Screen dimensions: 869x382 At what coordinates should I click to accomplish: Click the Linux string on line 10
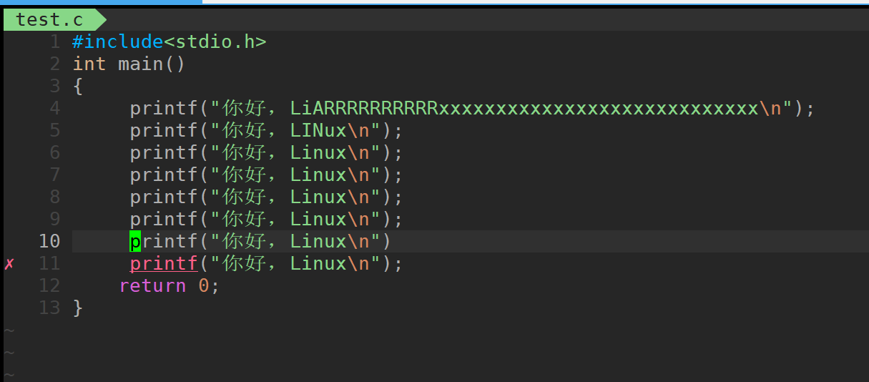click(318, 241)
